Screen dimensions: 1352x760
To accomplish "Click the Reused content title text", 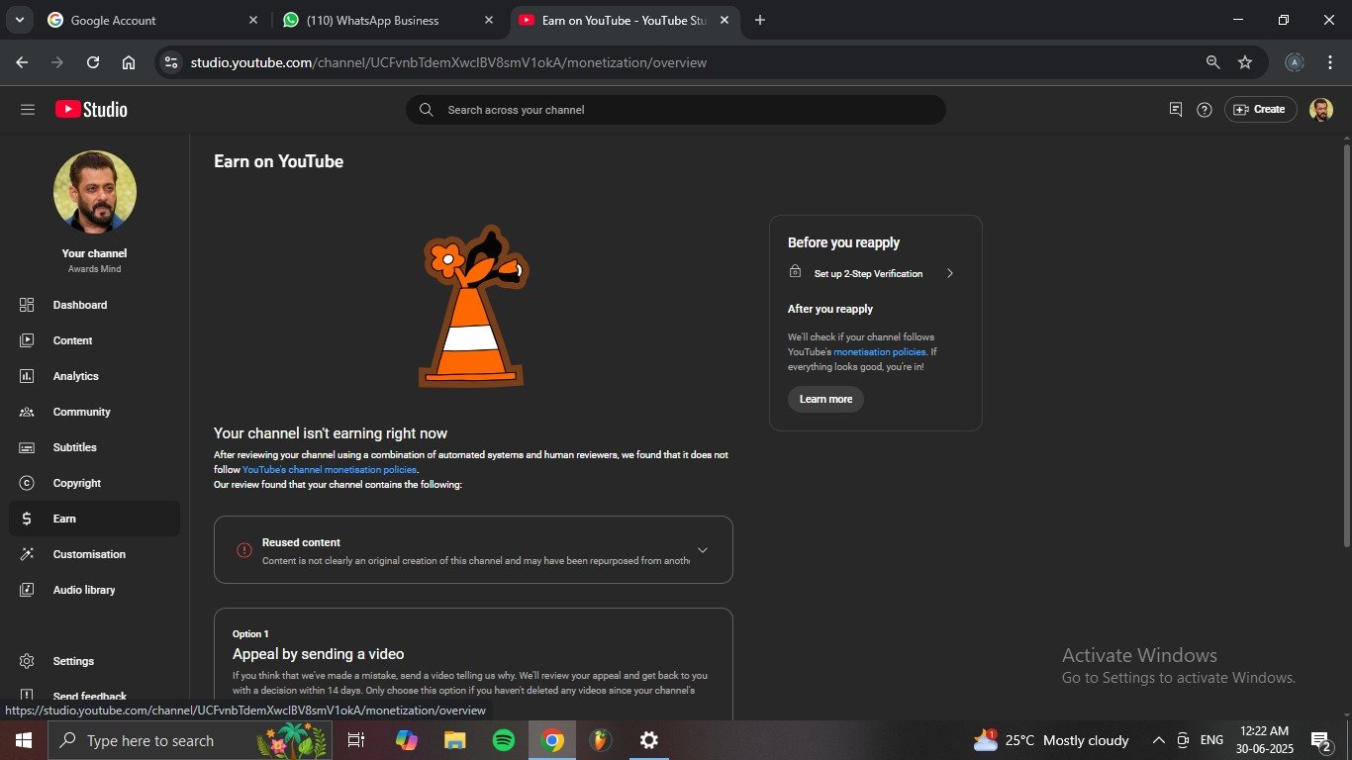I will [301, 542].
